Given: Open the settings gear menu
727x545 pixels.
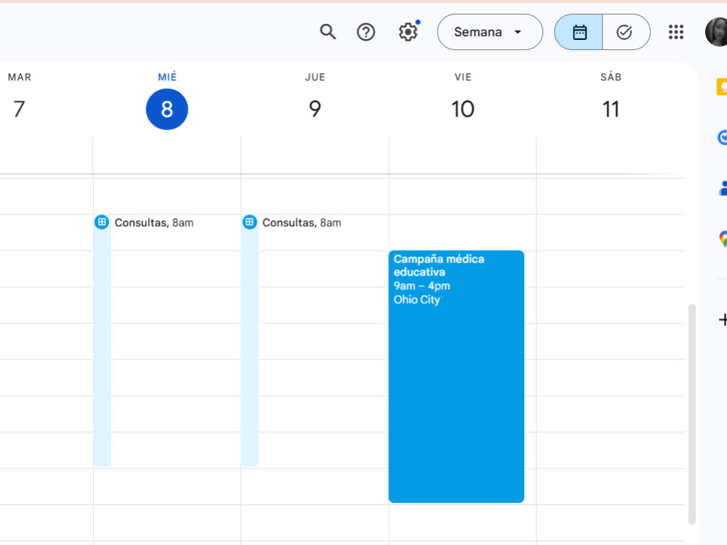Looking at the screenshot, I should pyautogui.click(x=408, y=32).
